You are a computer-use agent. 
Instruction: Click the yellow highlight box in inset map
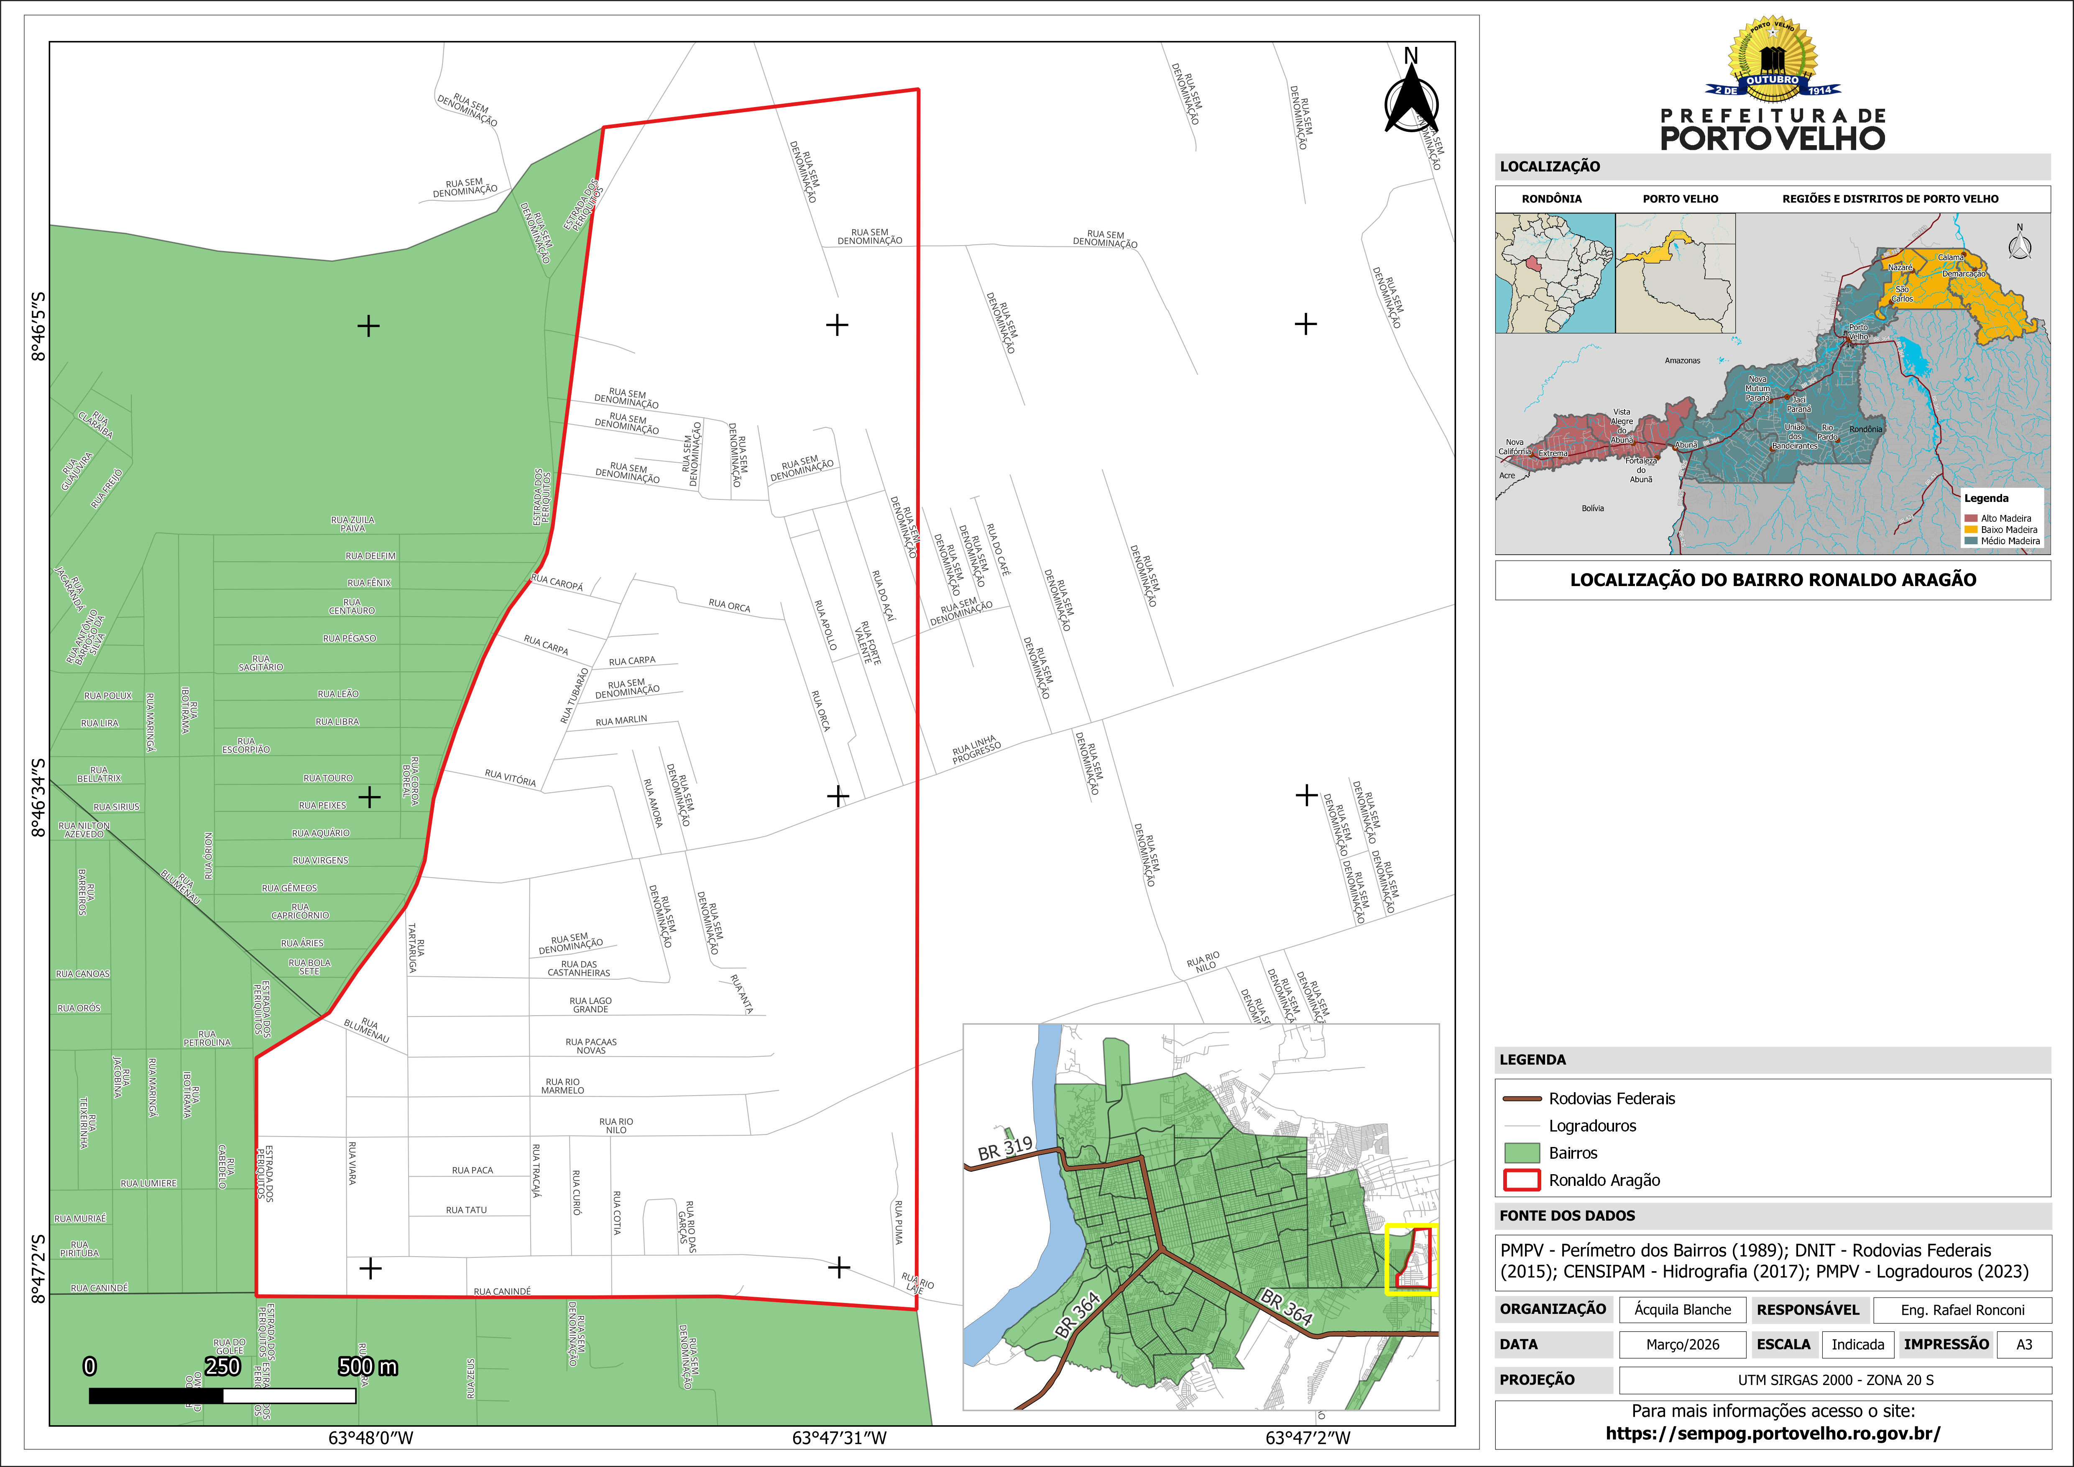pyautogui.click(x=1412, y=1260)
